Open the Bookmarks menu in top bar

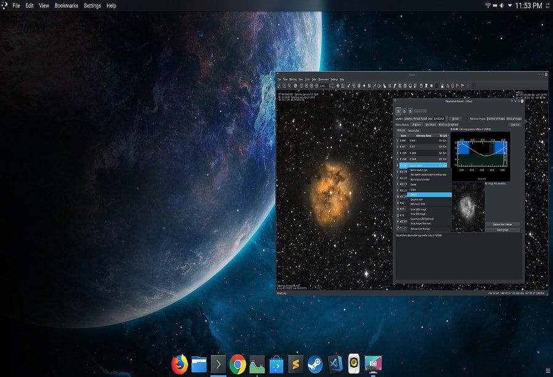[66, 6]
